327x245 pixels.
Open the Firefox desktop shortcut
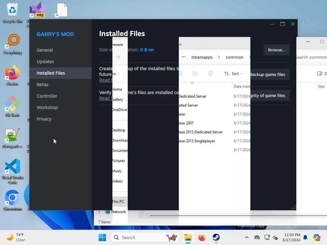12,75
